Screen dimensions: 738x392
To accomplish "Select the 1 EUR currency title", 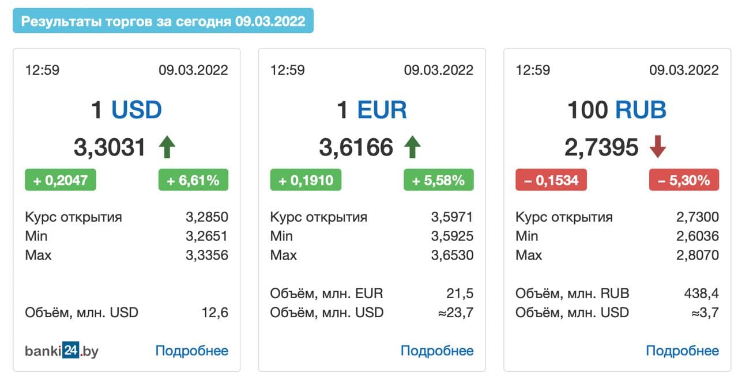I will coord(372,109).
